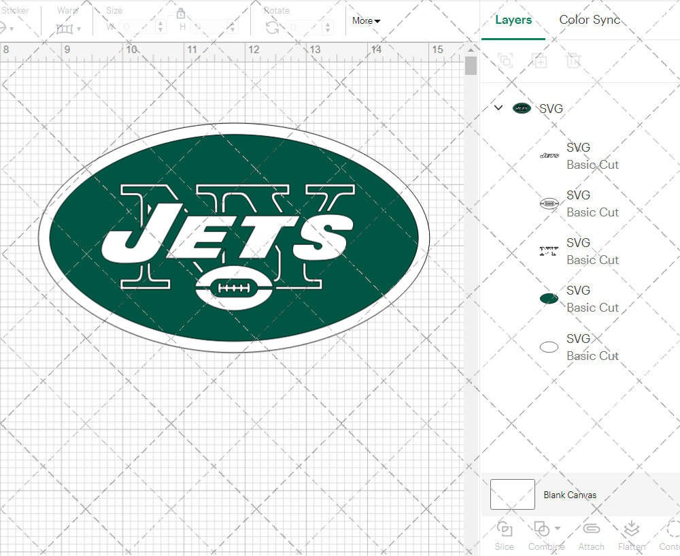Click the top-level SVG group label
Image resolution: width=680 pixels, height=556 pixels.
point(551,108)
